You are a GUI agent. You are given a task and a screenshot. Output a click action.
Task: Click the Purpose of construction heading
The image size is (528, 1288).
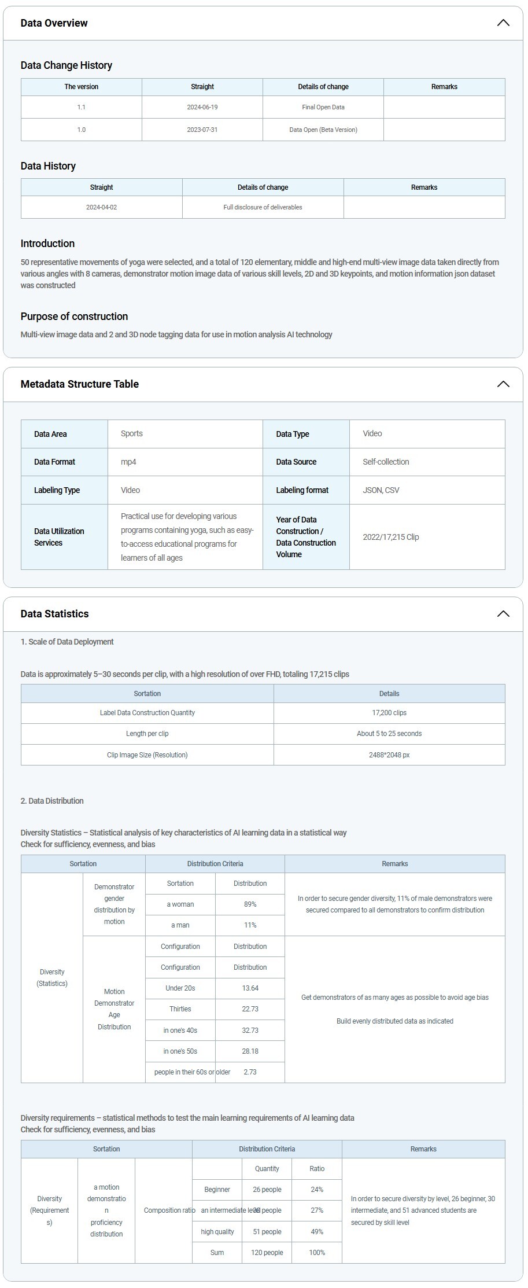pyautogui.click(x=75, y=317)
